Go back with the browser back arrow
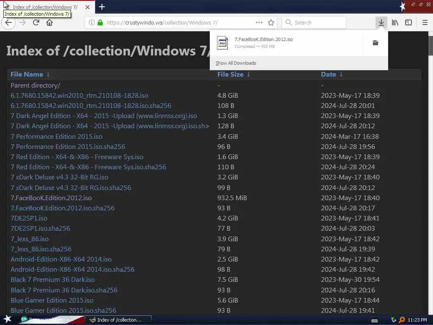The height and width of the screenshot is (325, 433). [8, 23]
